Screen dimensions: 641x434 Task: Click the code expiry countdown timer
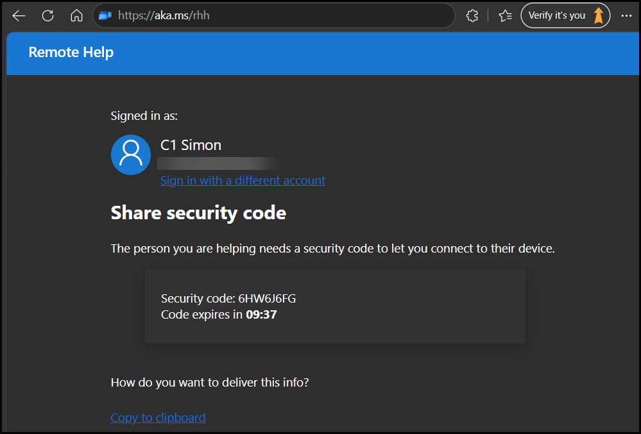coord(261,315)
